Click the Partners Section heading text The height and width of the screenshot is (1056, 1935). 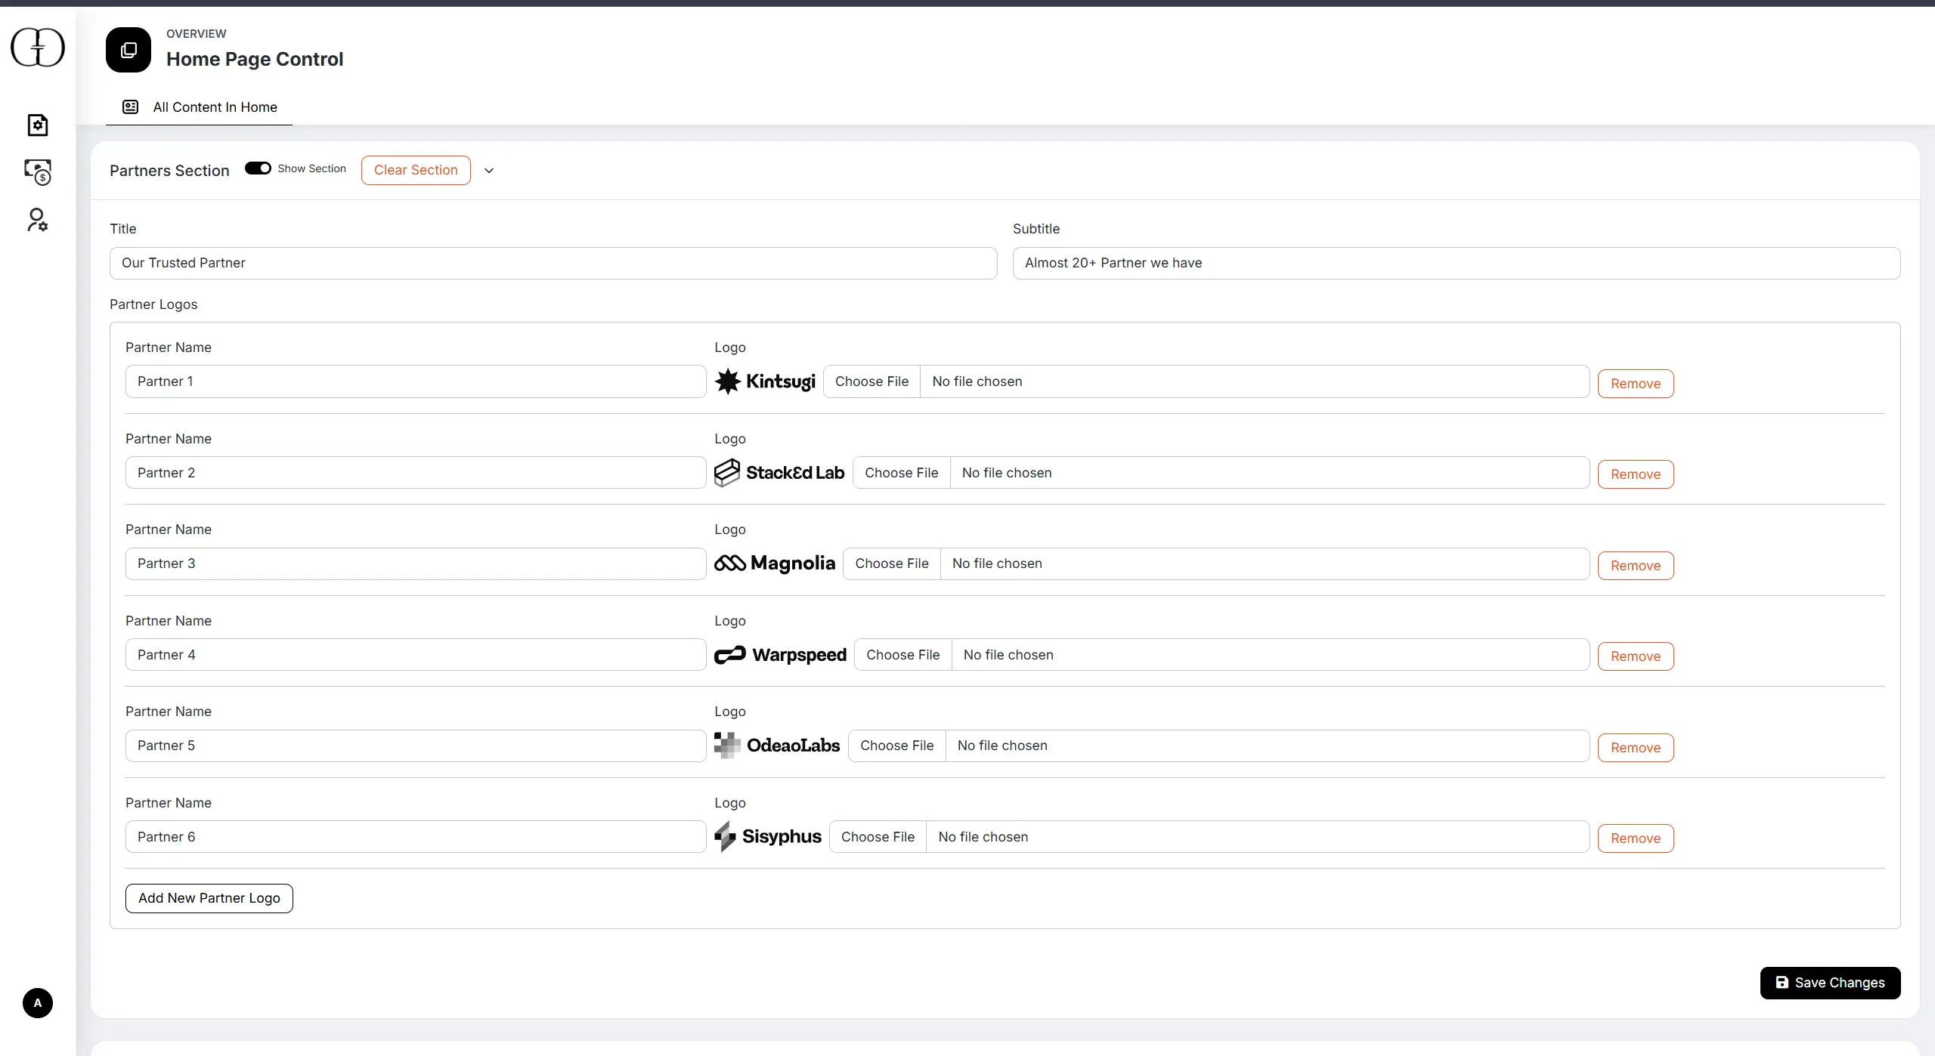click(x=169, y=171)
